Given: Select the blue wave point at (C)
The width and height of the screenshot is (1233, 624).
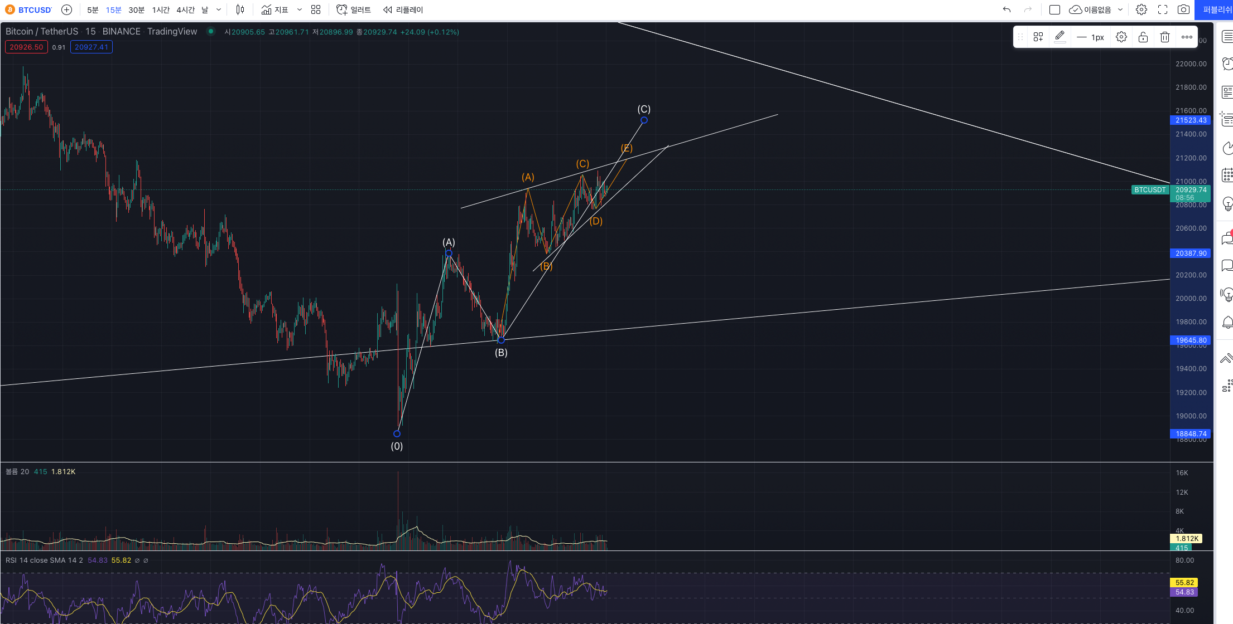Looking at the screenshot, I should (x=644, y=120).
